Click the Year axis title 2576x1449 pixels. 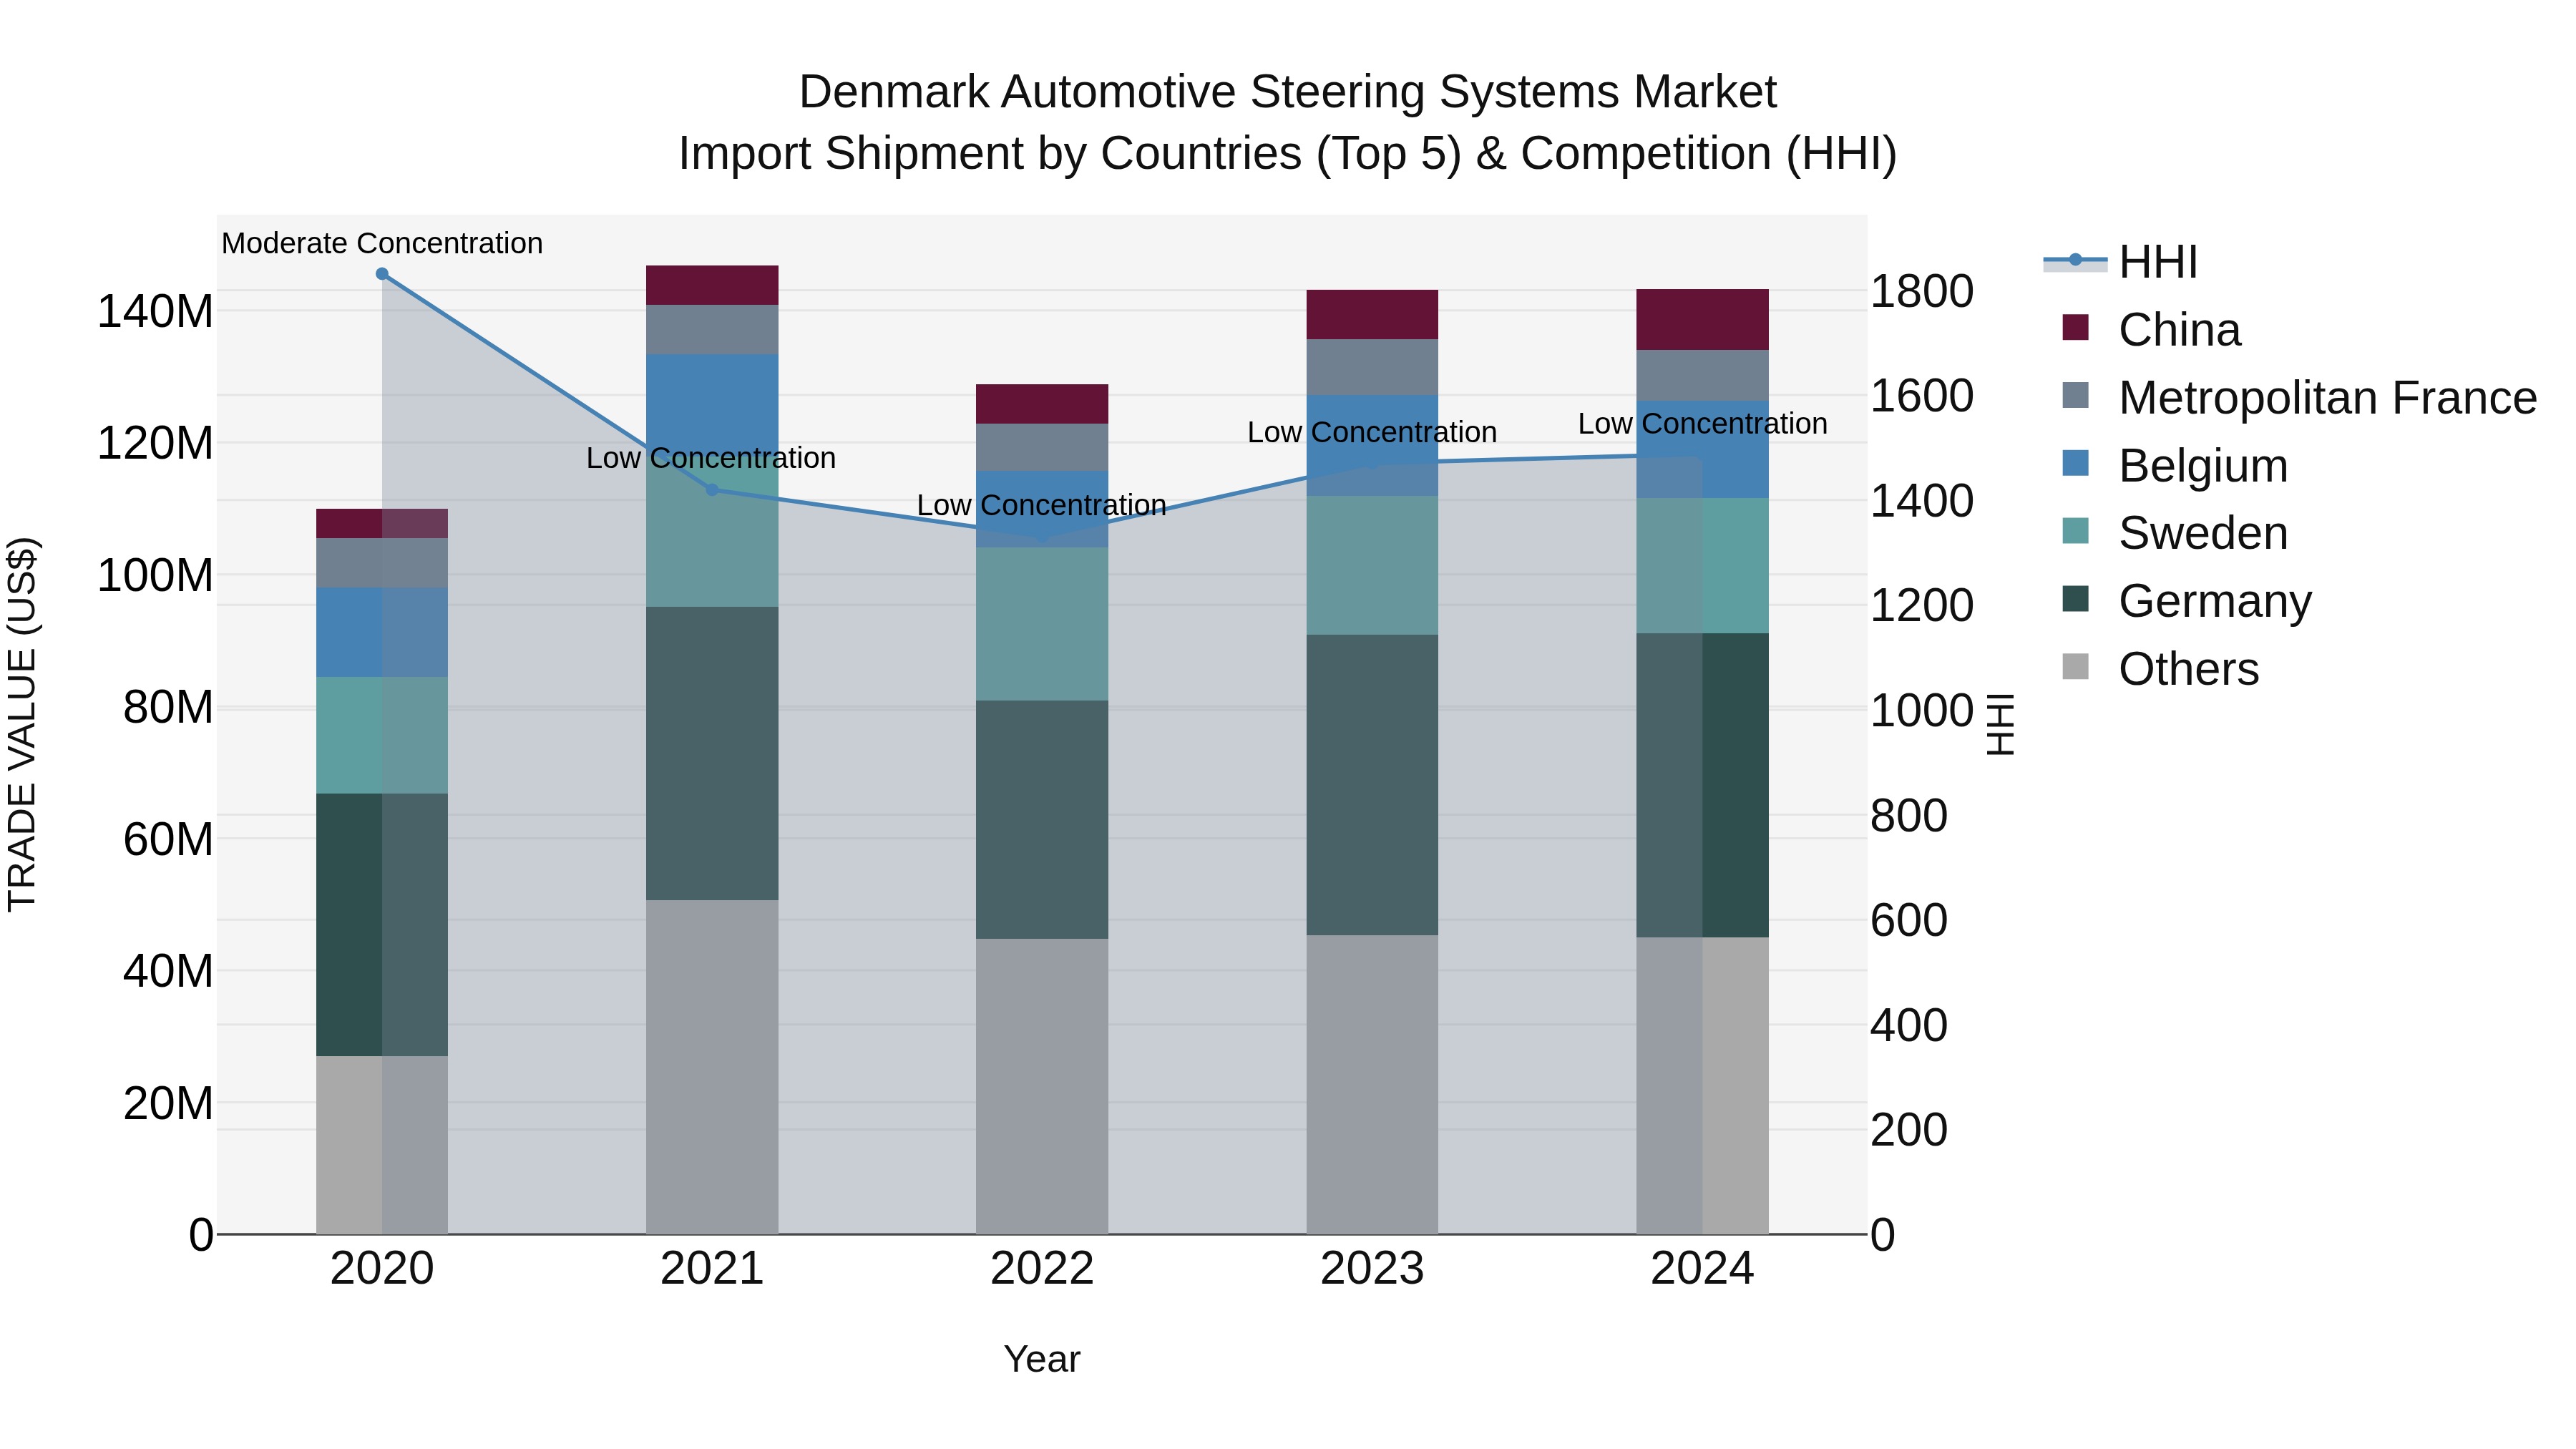(1042, 1360)
